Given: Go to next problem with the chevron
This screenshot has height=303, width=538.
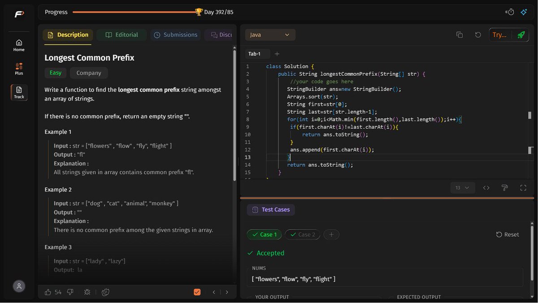Looking at the screenshot, I should point(227,292).
